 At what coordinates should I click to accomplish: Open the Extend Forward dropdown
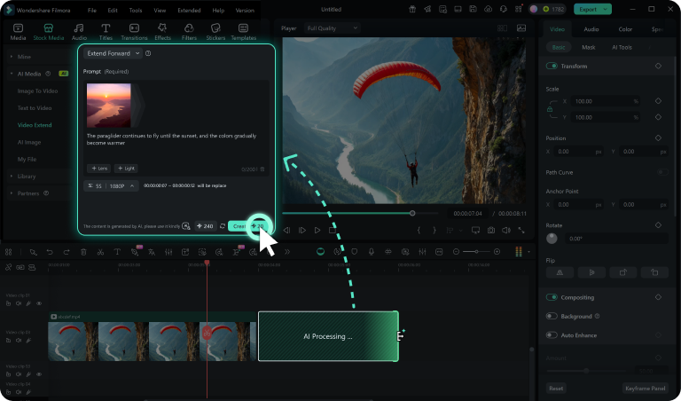tap(113, 53)
